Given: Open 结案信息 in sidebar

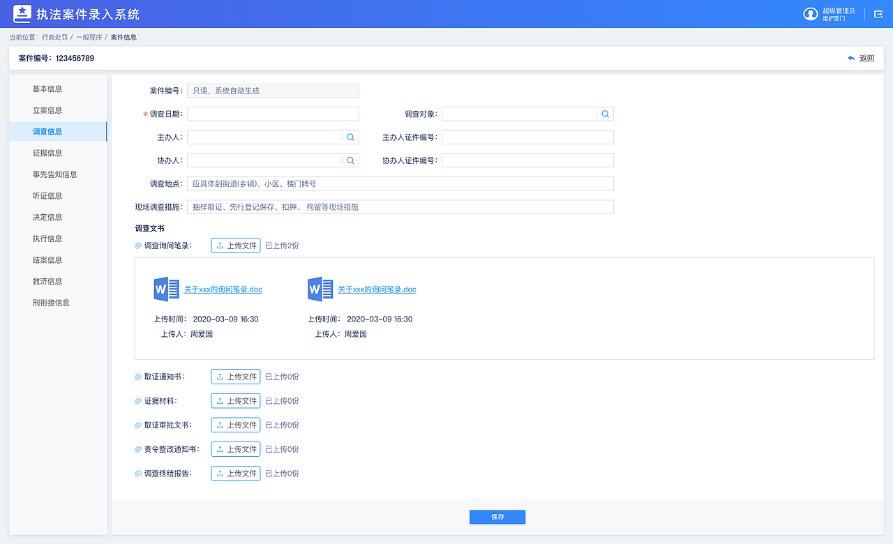Looking at the screenshot, I should point(47,260).
